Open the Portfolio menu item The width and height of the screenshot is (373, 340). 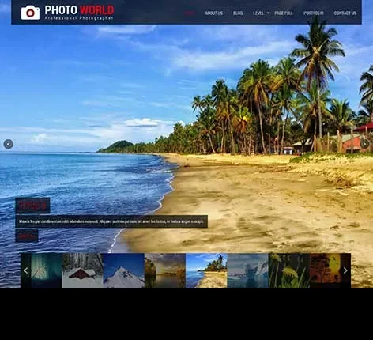314,13
